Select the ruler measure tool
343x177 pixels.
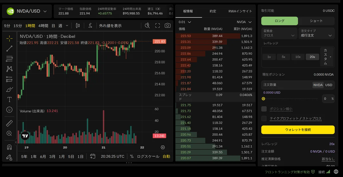9,123
